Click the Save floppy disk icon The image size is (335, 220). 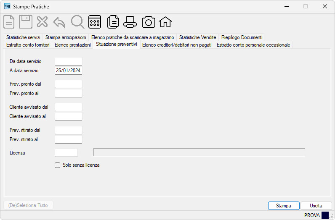(x=26, y=22)
